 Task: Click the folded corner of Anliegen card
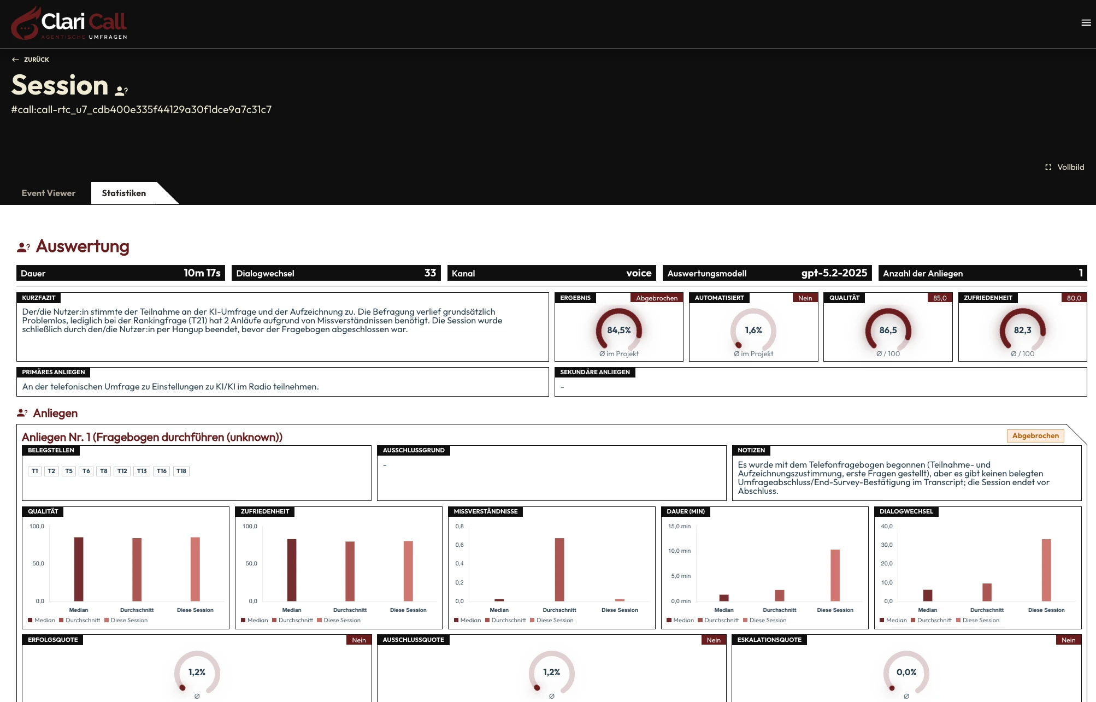click(x=1077, y=434)
